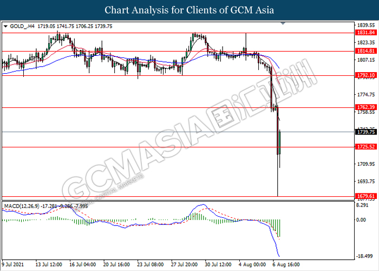Click the current price label 1739.75
This screenshot has width=379, height=271.
(366, 132)
